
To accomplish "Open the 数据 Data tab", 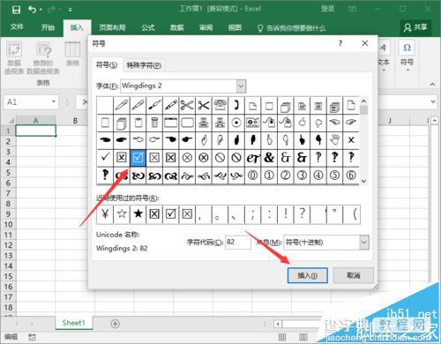I will pos(177,27).
